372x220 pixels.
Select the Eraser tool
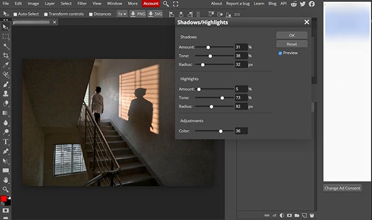click(5, 104)
